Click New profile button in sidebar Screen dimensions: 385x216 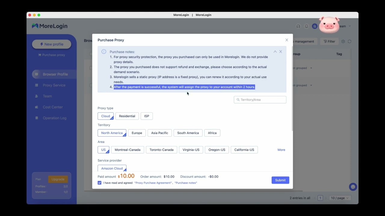tap(52, 44)
